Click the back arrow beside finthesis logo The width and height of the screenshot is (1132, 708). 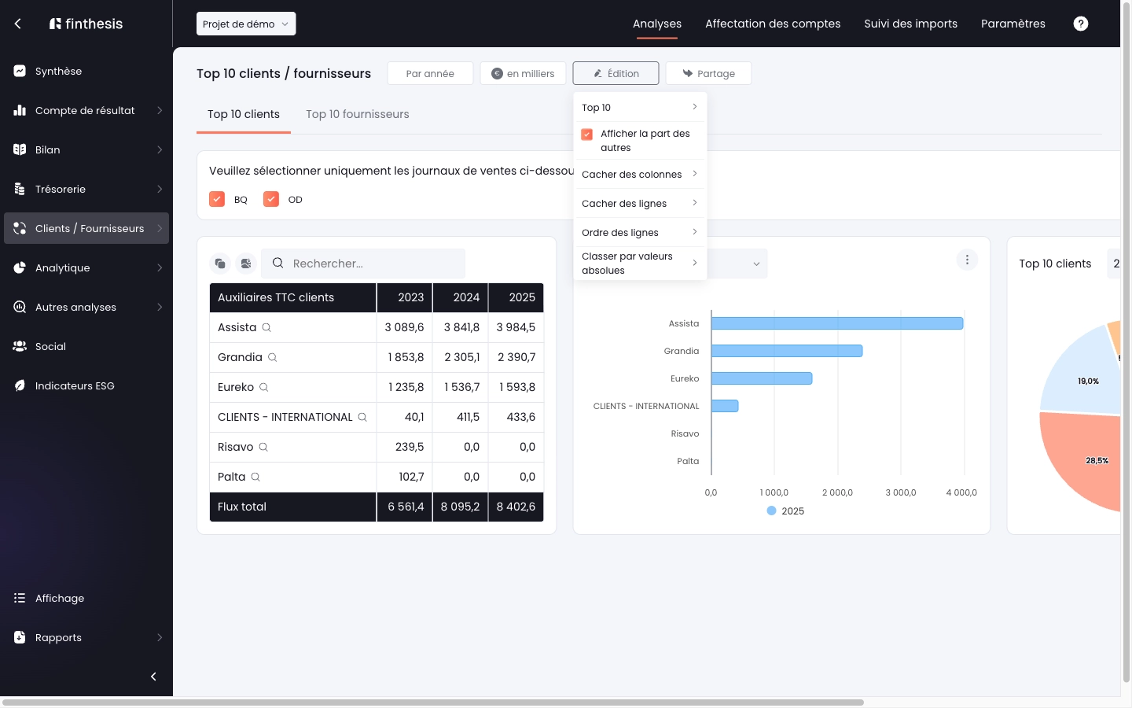[18, 24]
